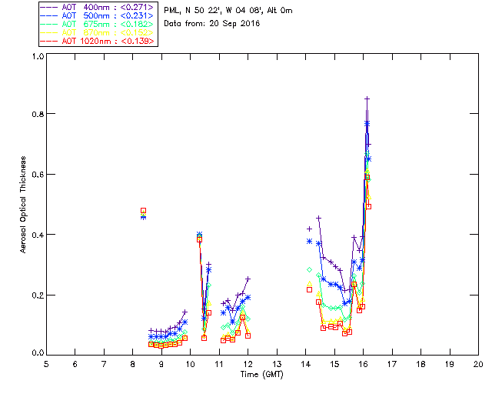Viewport: 492px width, 394px height.
Task: Click the AOT 675nm legend entry
Action: [98, 24]
